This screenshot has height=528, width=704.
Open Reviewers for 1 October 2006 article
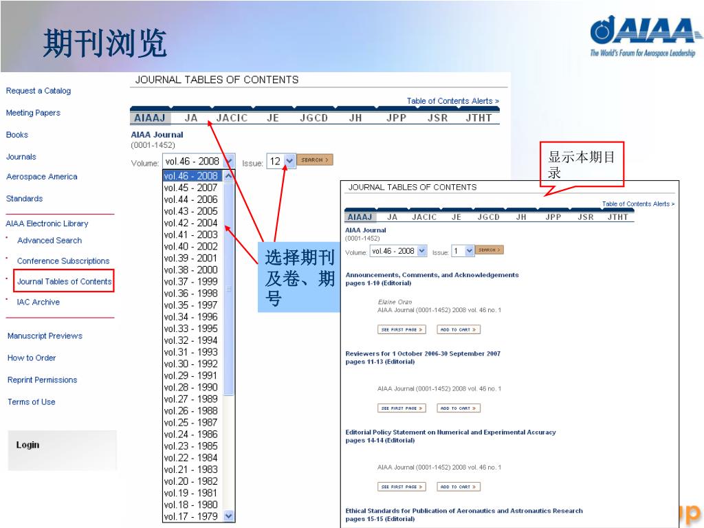click(x=423, y=353)
